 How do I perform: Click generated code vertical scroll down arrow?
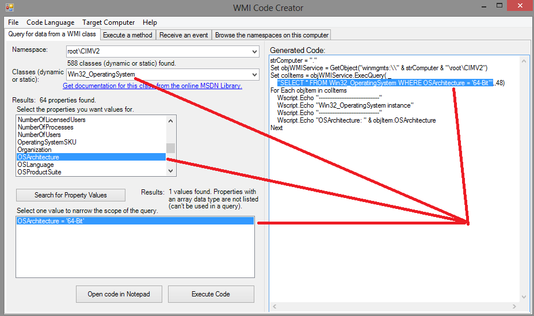[x=524, y=297]
